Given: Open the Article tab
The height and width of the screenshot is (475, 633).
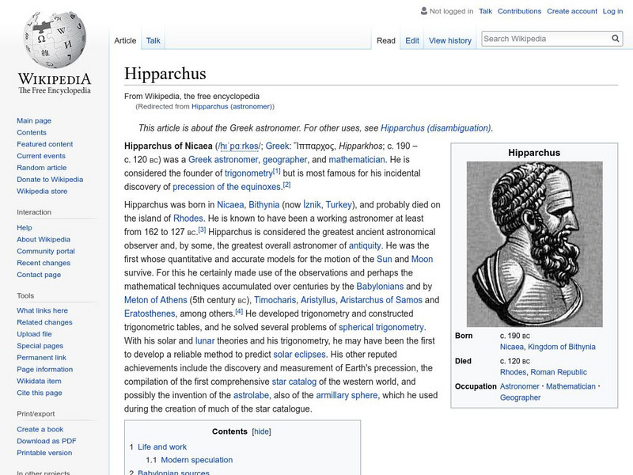Looking at the screenshot, I should pyautogui.click(x=125, y=40).
